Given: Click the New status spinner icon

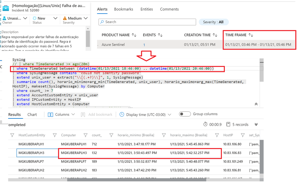Looking at the screenshot, I should [34, 18].
